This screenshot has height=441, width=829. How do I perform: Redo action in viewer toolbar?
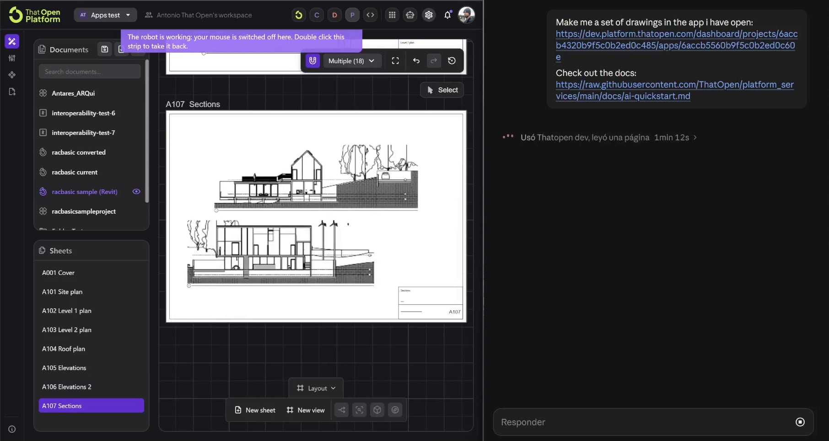434,61
